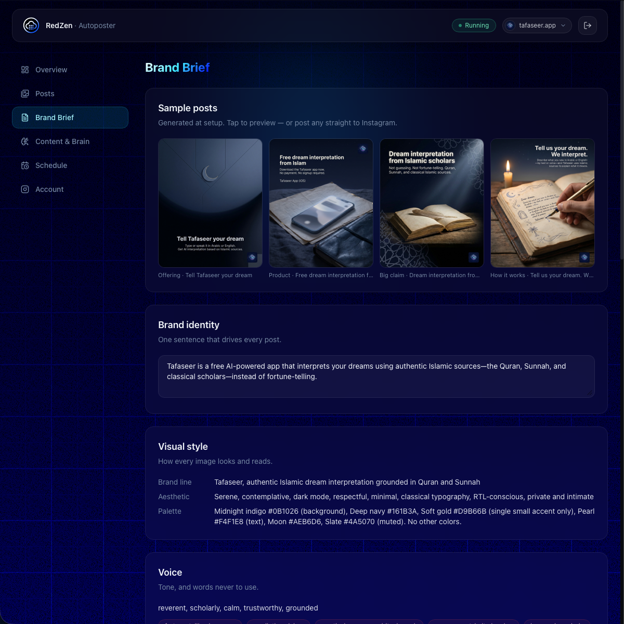
Task: Go to the Posts page
Action: [x=70, y=94]
